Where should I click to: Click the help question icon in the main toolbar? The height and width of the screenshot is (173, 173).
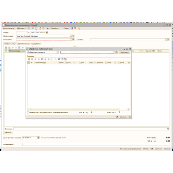(79, 28)
